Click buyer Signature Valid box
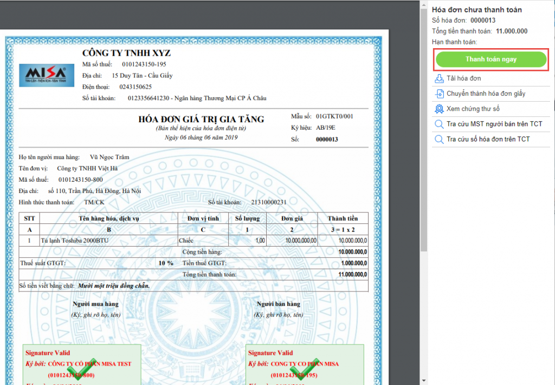Screen dimensions: 555x385 [82, 364]
